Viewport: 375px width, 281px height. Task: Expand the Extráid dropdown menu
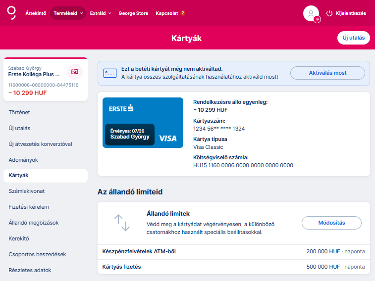click(x=101, y=13)
